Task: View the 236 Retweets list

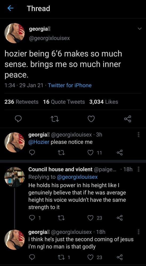Action: [x=21, y=102]
